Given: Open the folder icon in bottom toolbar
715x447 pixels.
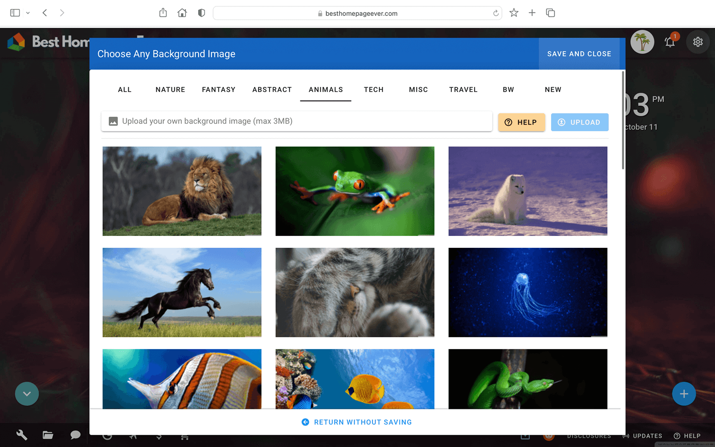Looking at the screenshot, I should [x=48, y=435].
